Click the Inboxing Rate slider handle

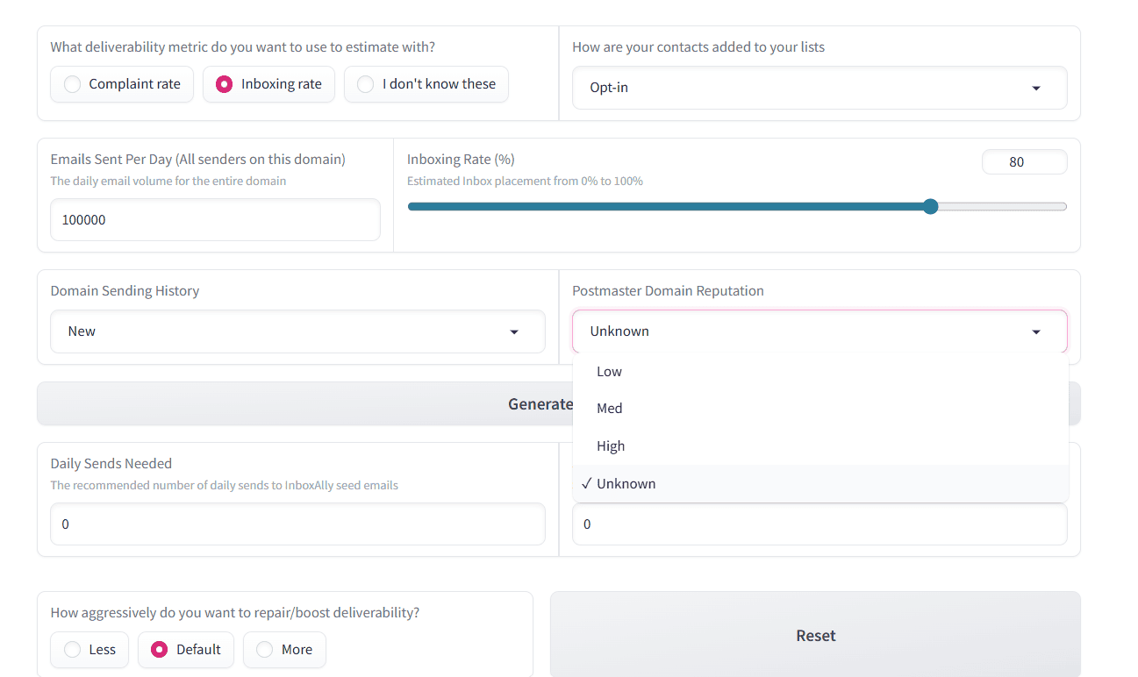[931, 207]
